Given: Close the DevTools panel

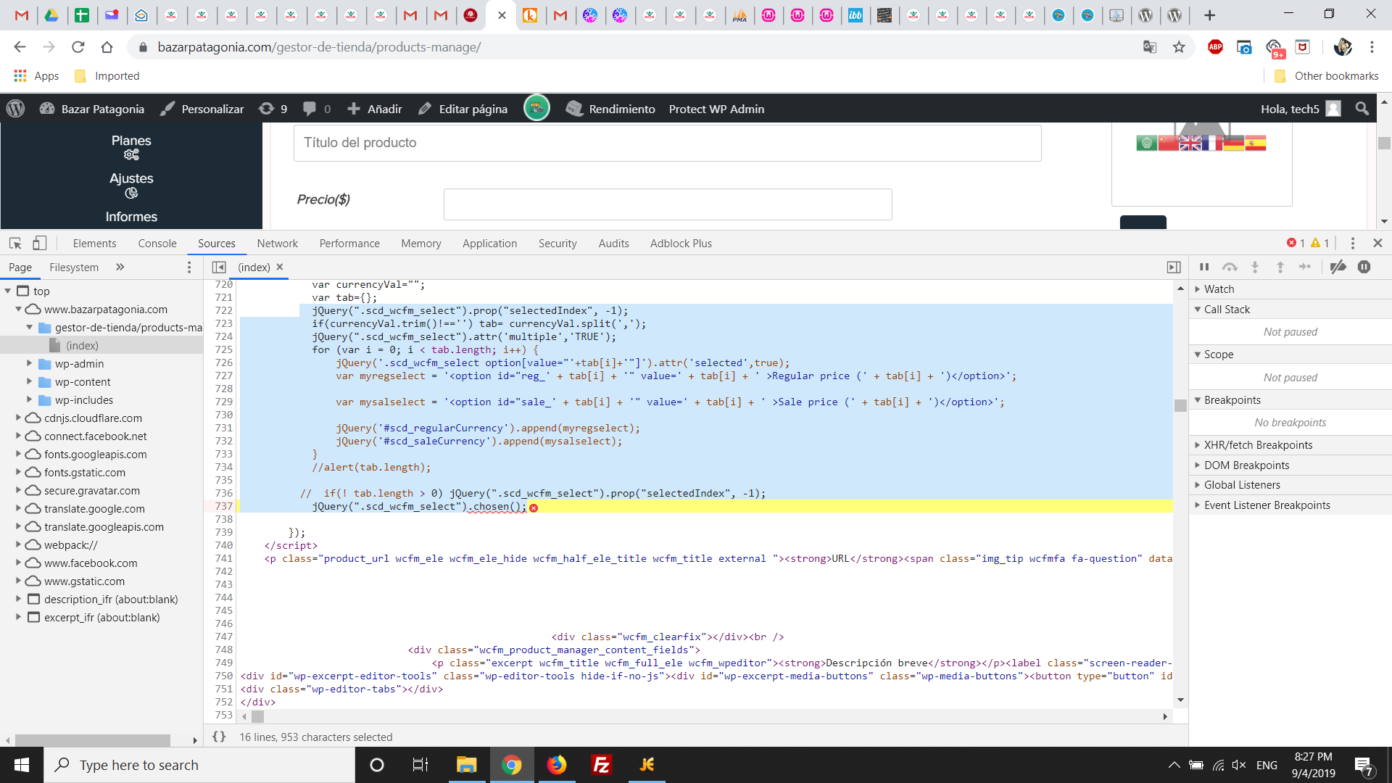Looking at the screenshot, I should pyautogui.click(x=1377, y=244).
